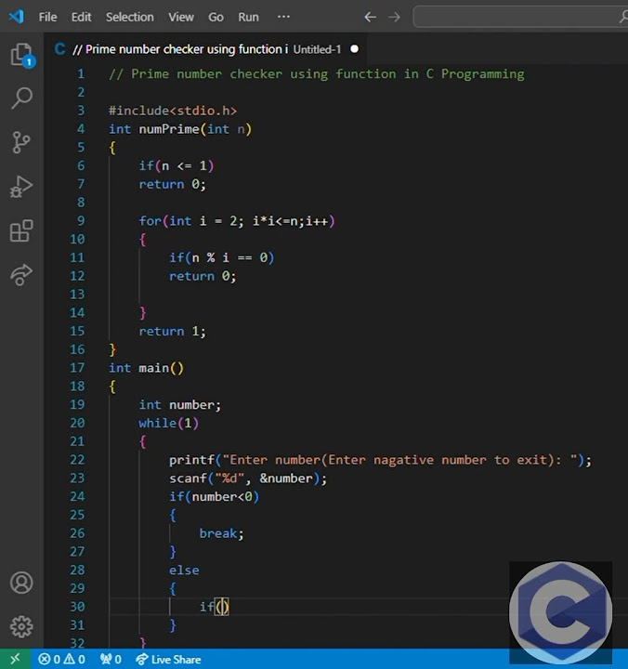The height and width of the screenshot is (669, 628).
Task: Open the Edit menu
Action: pos(81,17)
